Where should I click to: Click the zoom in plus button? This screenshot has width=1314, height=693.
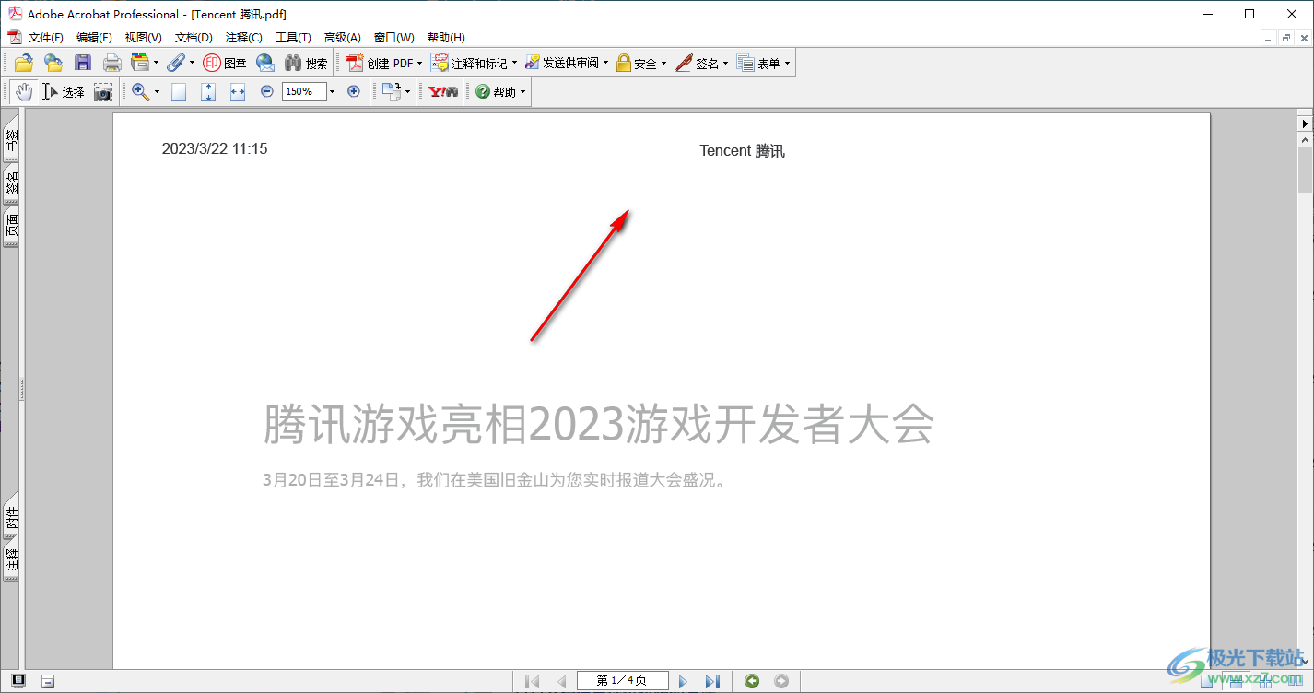coord(353,91)
